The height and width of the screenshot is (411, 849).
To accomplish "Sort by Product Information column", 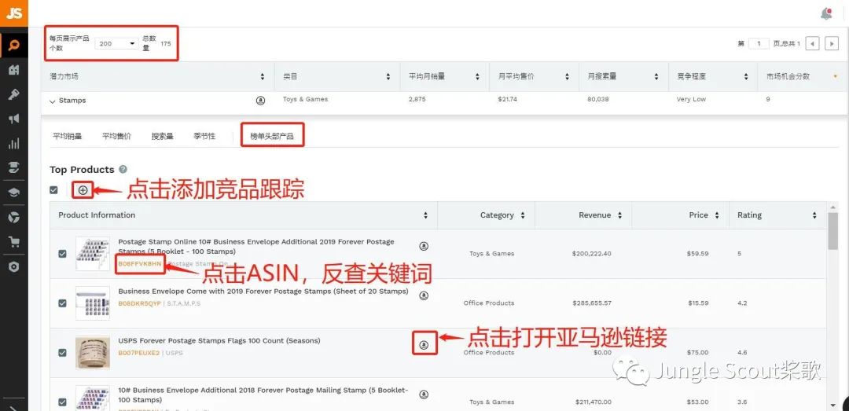I will (x=425, y=215).
